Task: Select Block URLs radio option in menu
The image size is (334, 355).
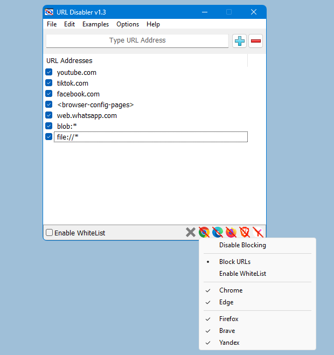Action: pos(235,262)
